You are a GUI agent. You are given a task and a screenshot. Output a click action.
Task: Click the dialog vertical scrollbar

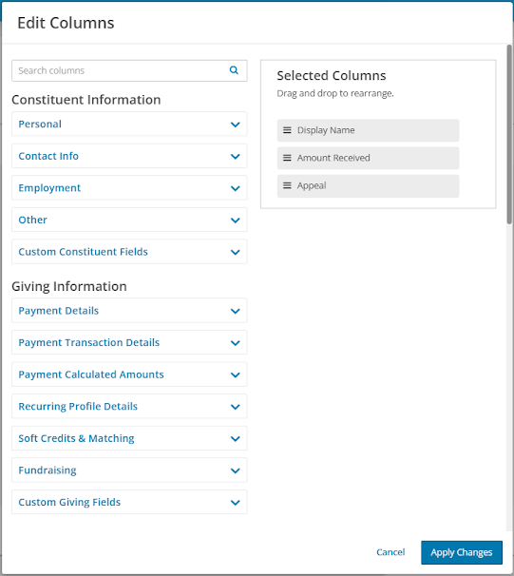click(x=509, y=134)
